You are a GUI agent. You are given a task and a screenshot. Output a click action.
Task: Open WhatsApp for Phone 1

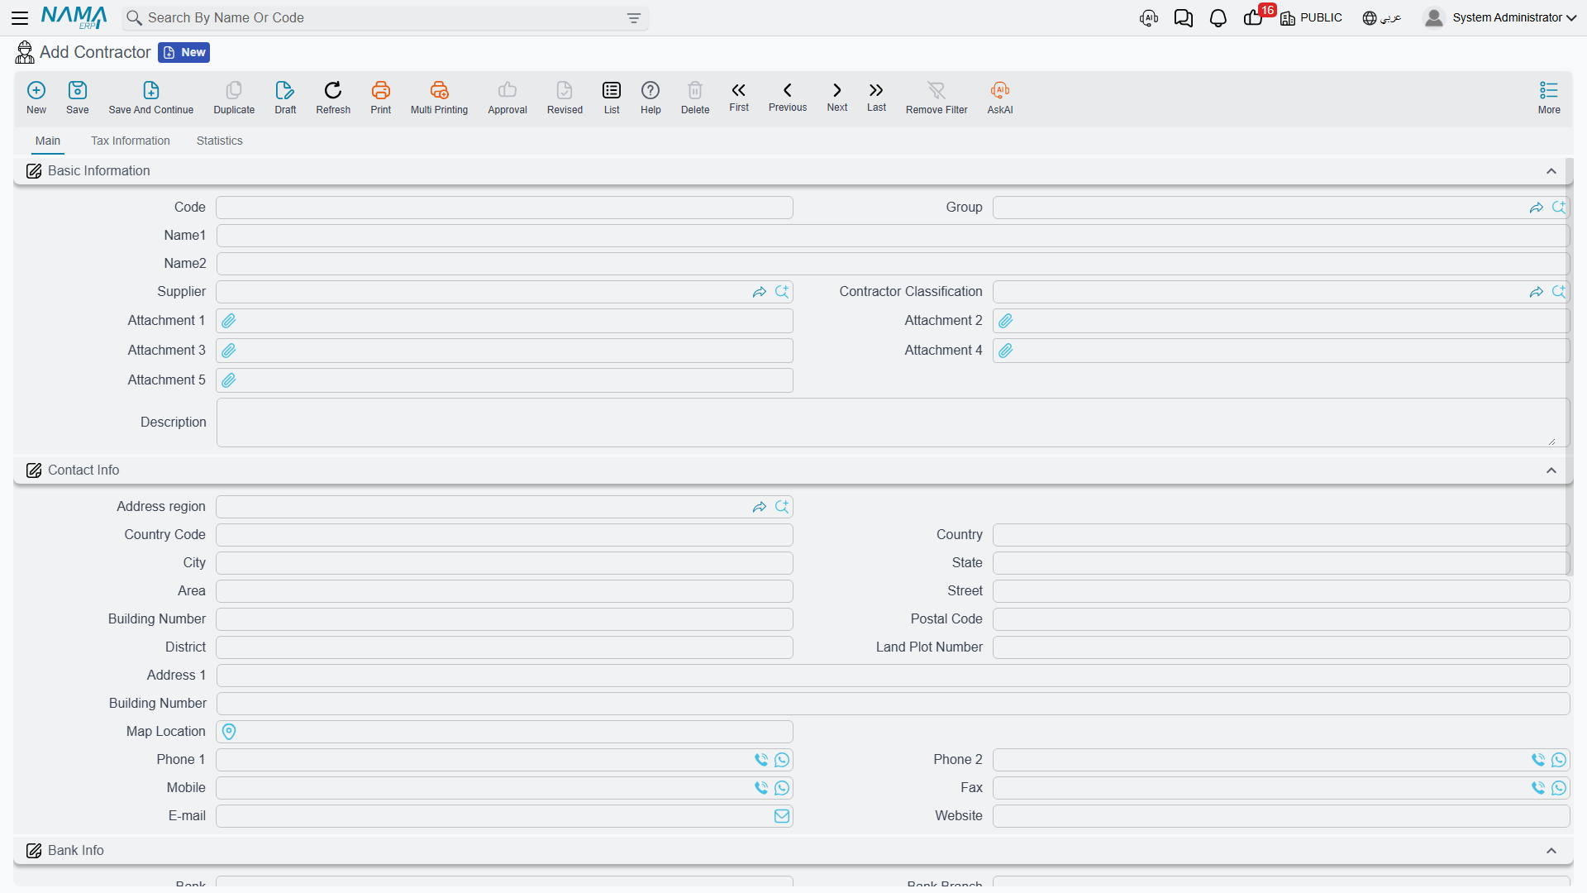(x=782, y=760)
